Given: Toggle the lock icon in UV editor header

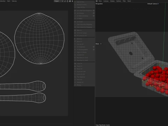Looking at the screenshot, I should point(68,1).
